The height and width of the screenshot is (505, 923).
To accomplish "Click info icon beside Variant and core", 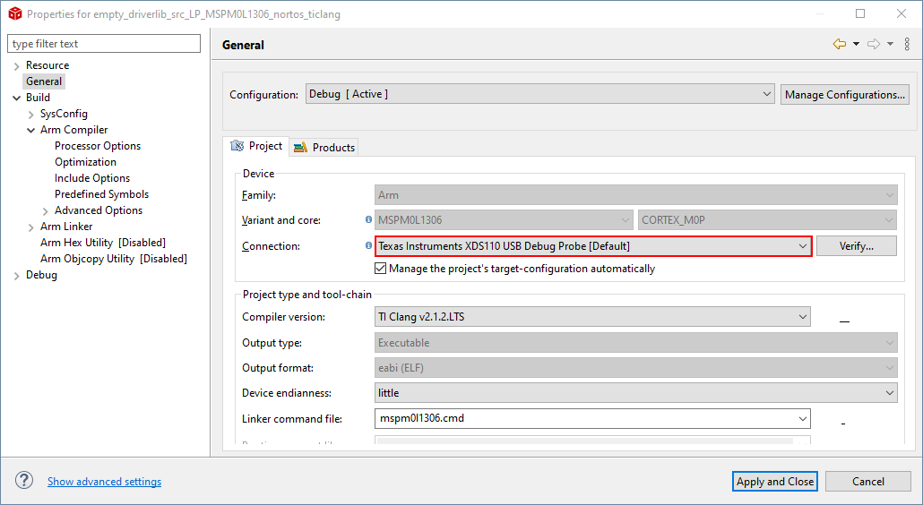I will pos(368,219).
